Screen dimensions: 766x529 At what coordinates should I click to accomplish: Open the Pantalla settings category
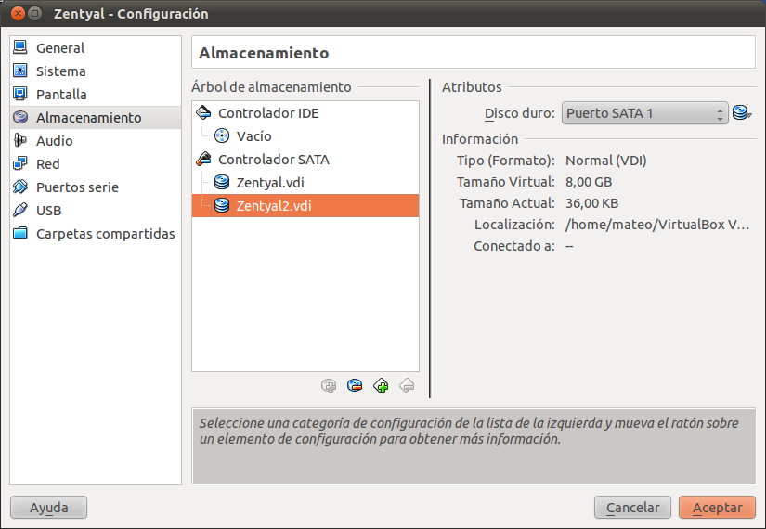[96, 95]
